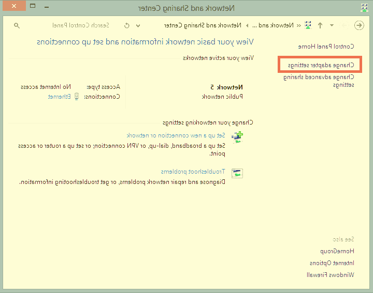Click the Troubleshoot problems icon
This screenshot has width=373, height=293.
(237, 173)
